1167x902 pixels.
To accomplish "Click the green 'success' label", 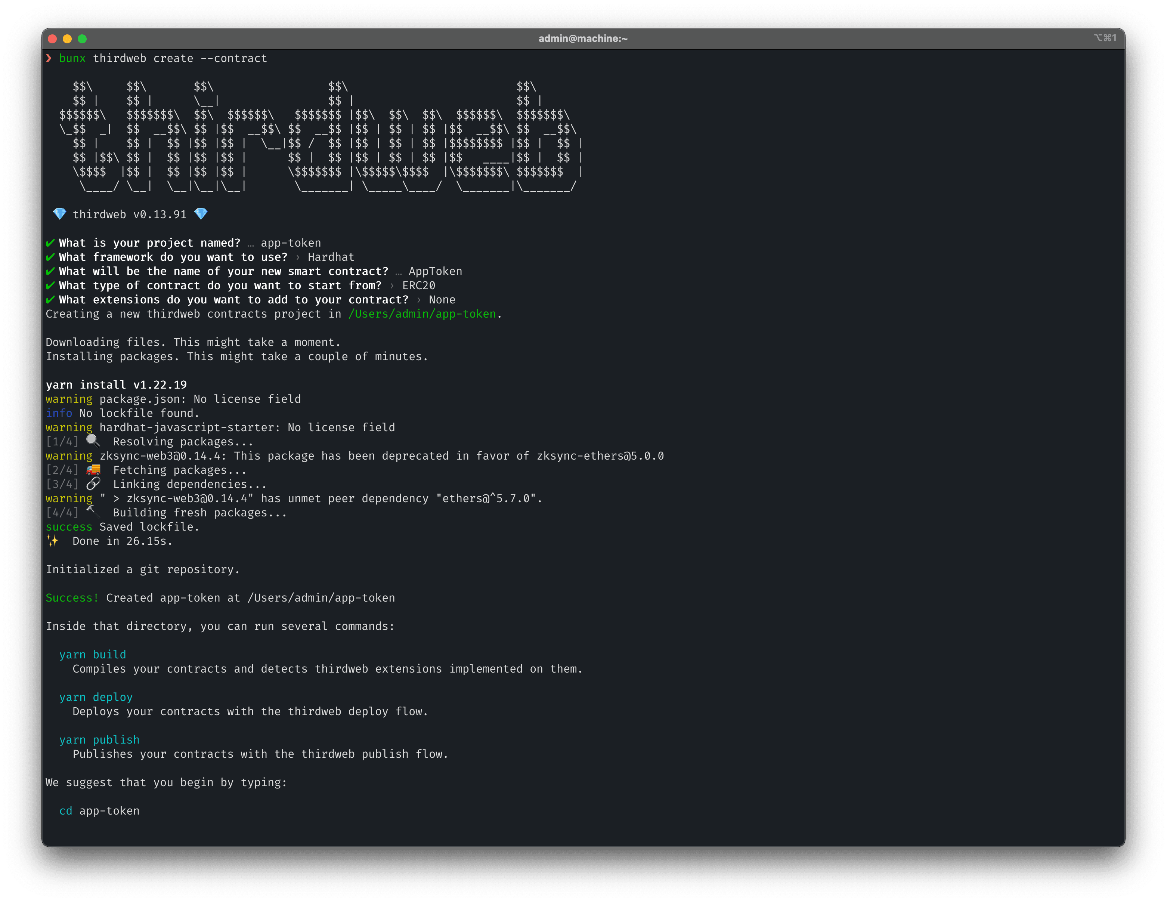I will pos(69,527).
